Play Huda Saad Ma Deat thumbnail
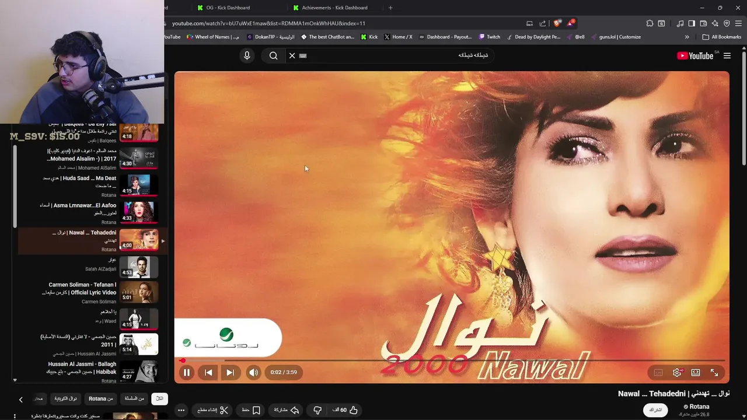This screenshot has height=420, width=747. [x=139, y=185]
